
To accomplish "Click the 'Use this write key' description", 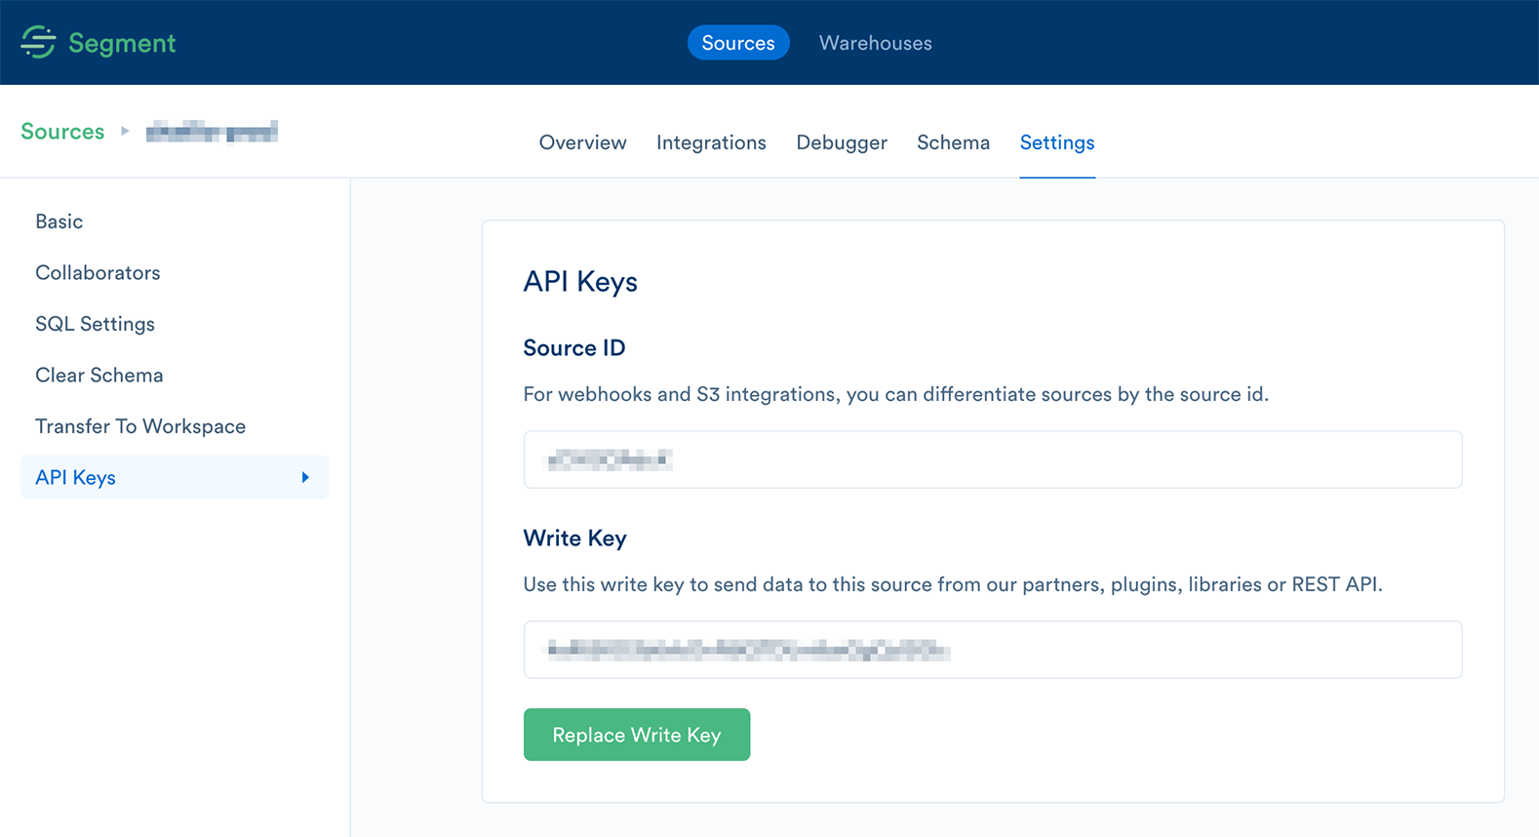I will pos(953,585).
